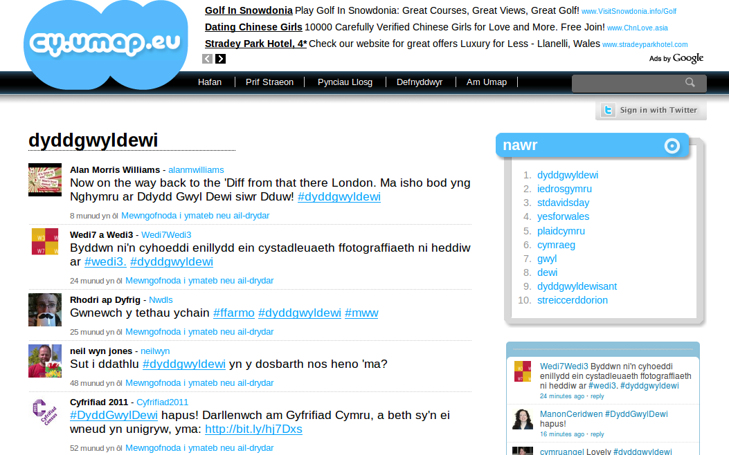The width and height of the screenshot is (729, 455).
Task: Open the Stradey Park Hotel ad
Action: pyautogui.click(x=255, y=44)
